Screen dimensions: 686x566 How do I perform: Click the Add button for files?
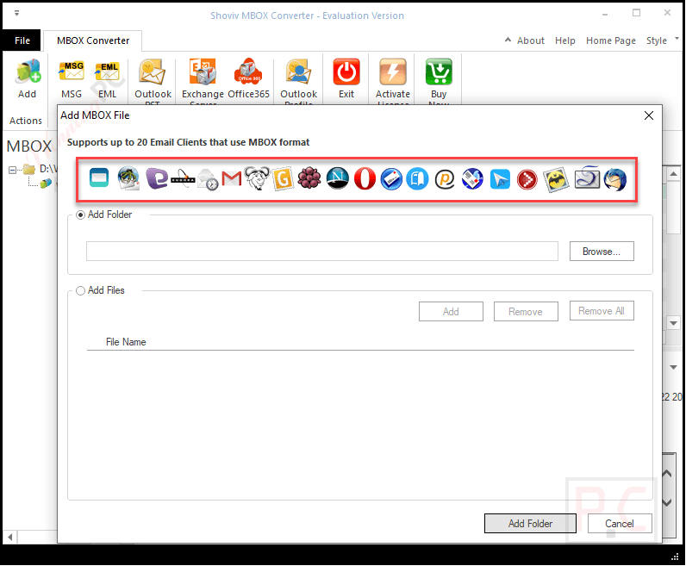click(x=451, y=312)
